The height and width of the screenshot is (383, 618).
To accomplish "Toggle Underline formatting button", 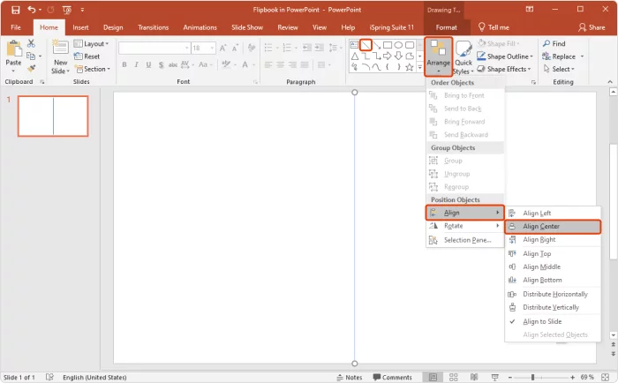I will [x=148, y=64].
